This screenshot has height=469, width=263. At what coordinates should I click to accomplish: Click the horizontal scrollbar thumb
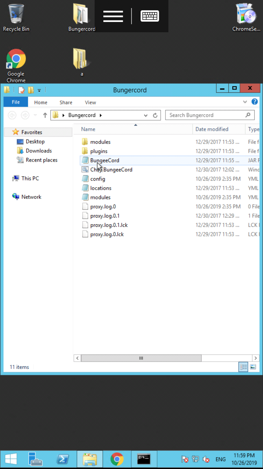(141, 358)
